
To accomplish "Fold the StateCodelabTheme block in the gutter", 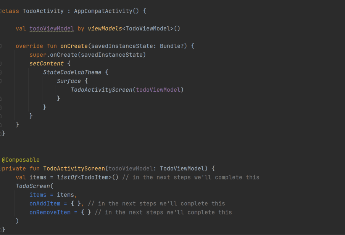I will tap(1, 72).
